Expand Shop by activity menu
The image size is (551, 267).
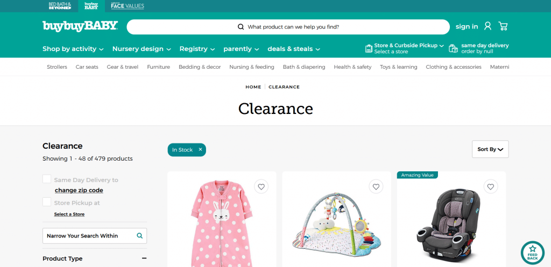[x=73, y=49]
